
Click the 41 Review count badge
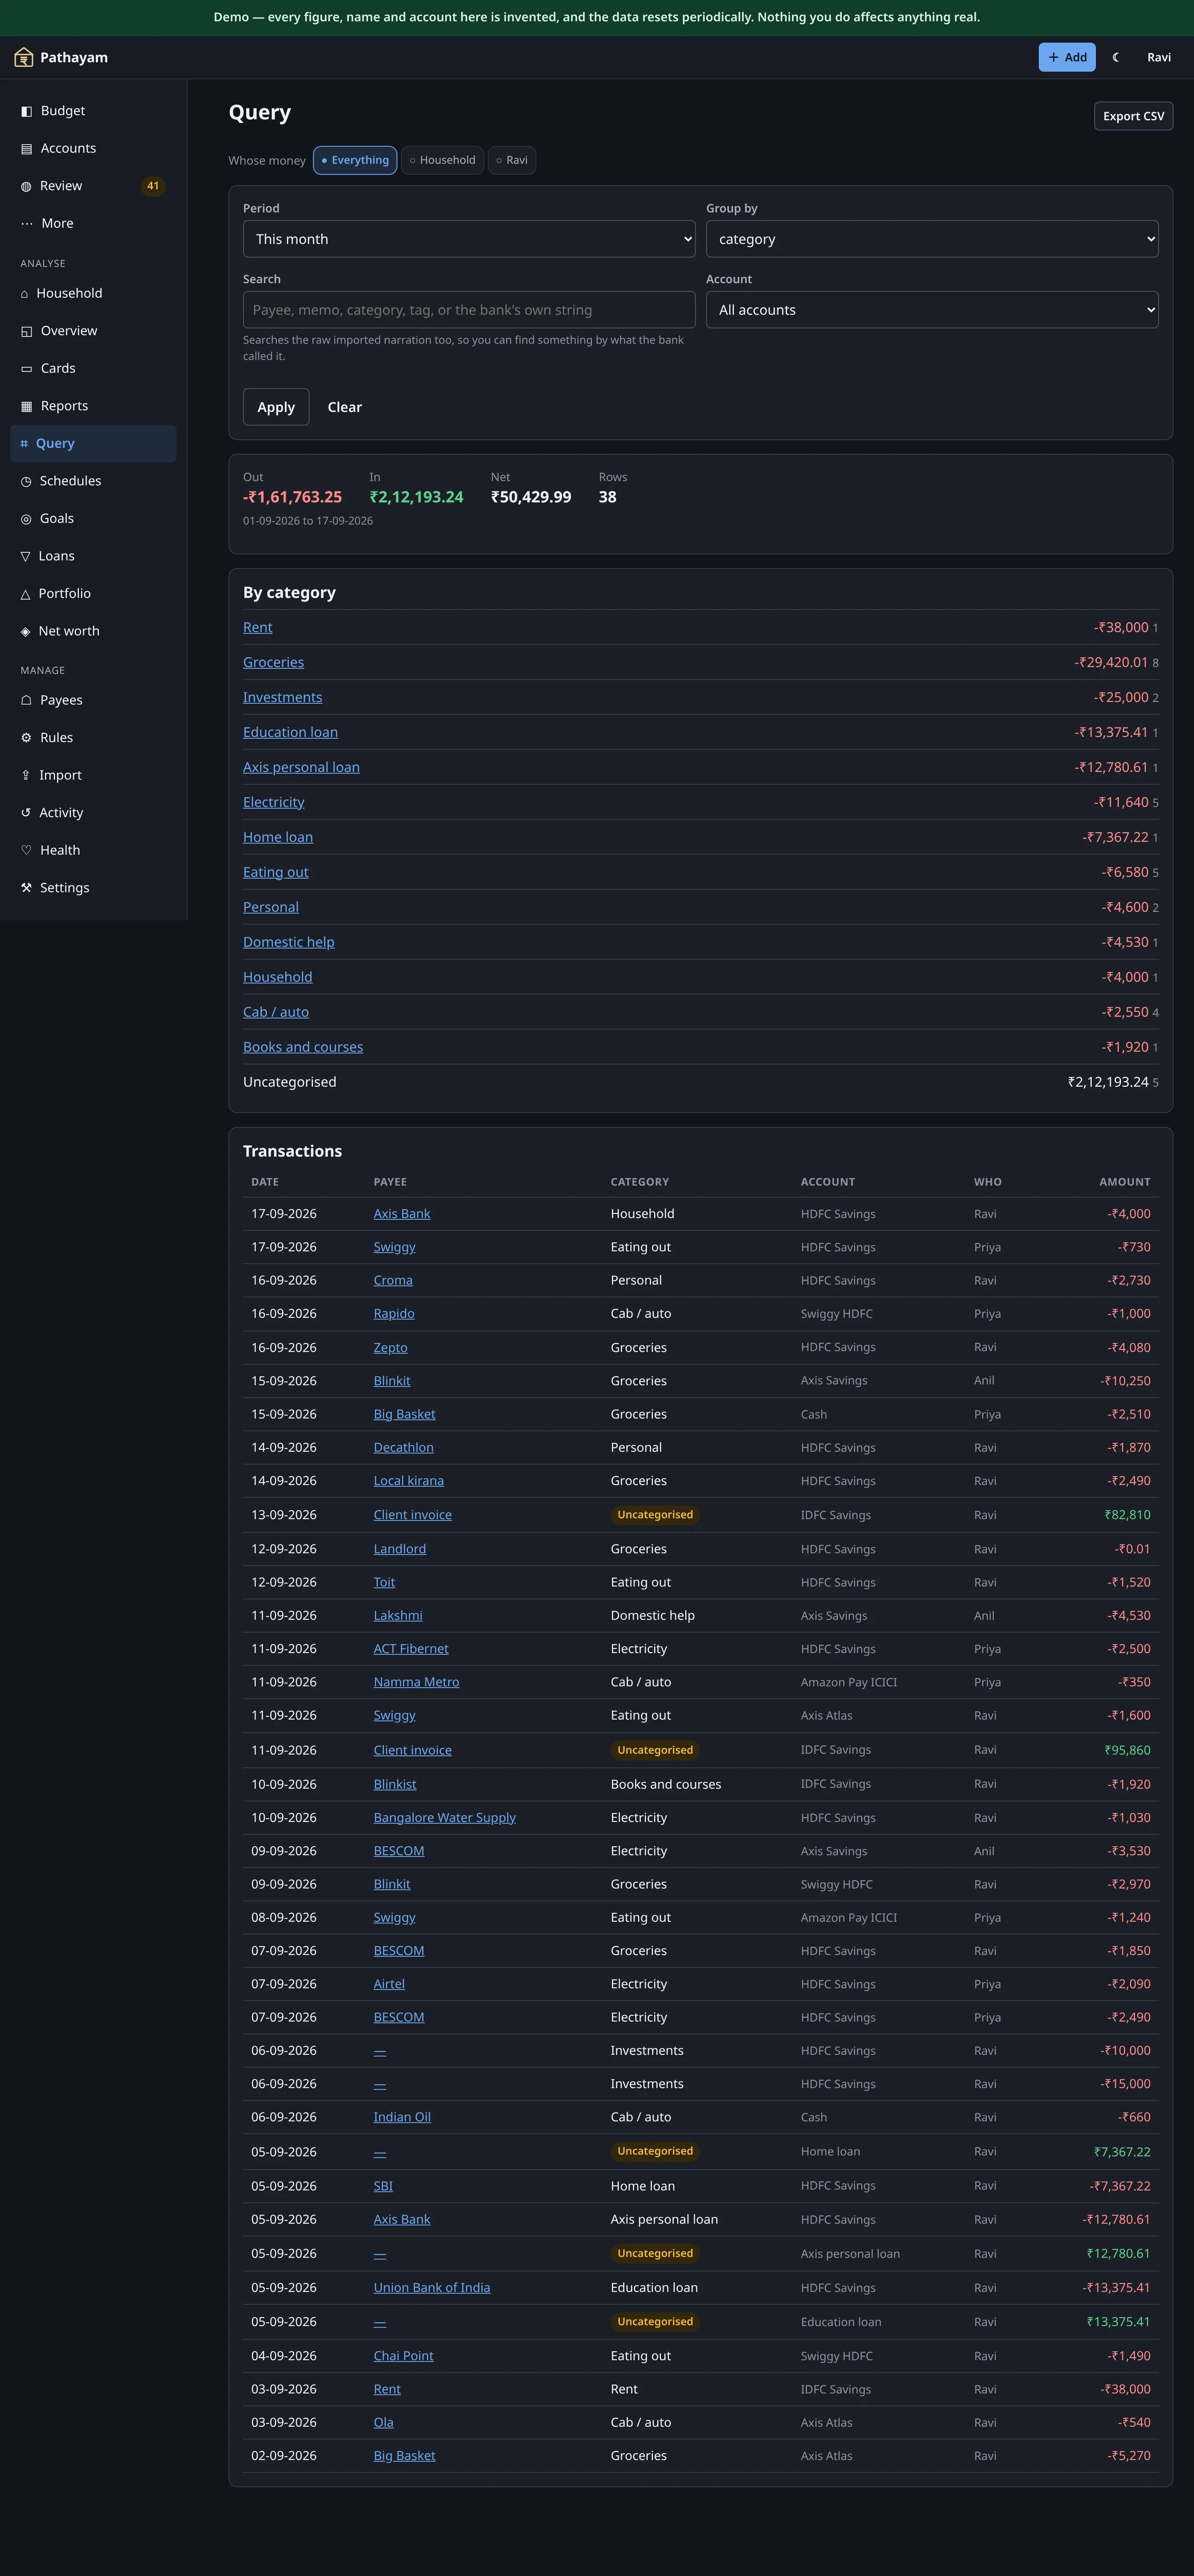click(153, 186)
